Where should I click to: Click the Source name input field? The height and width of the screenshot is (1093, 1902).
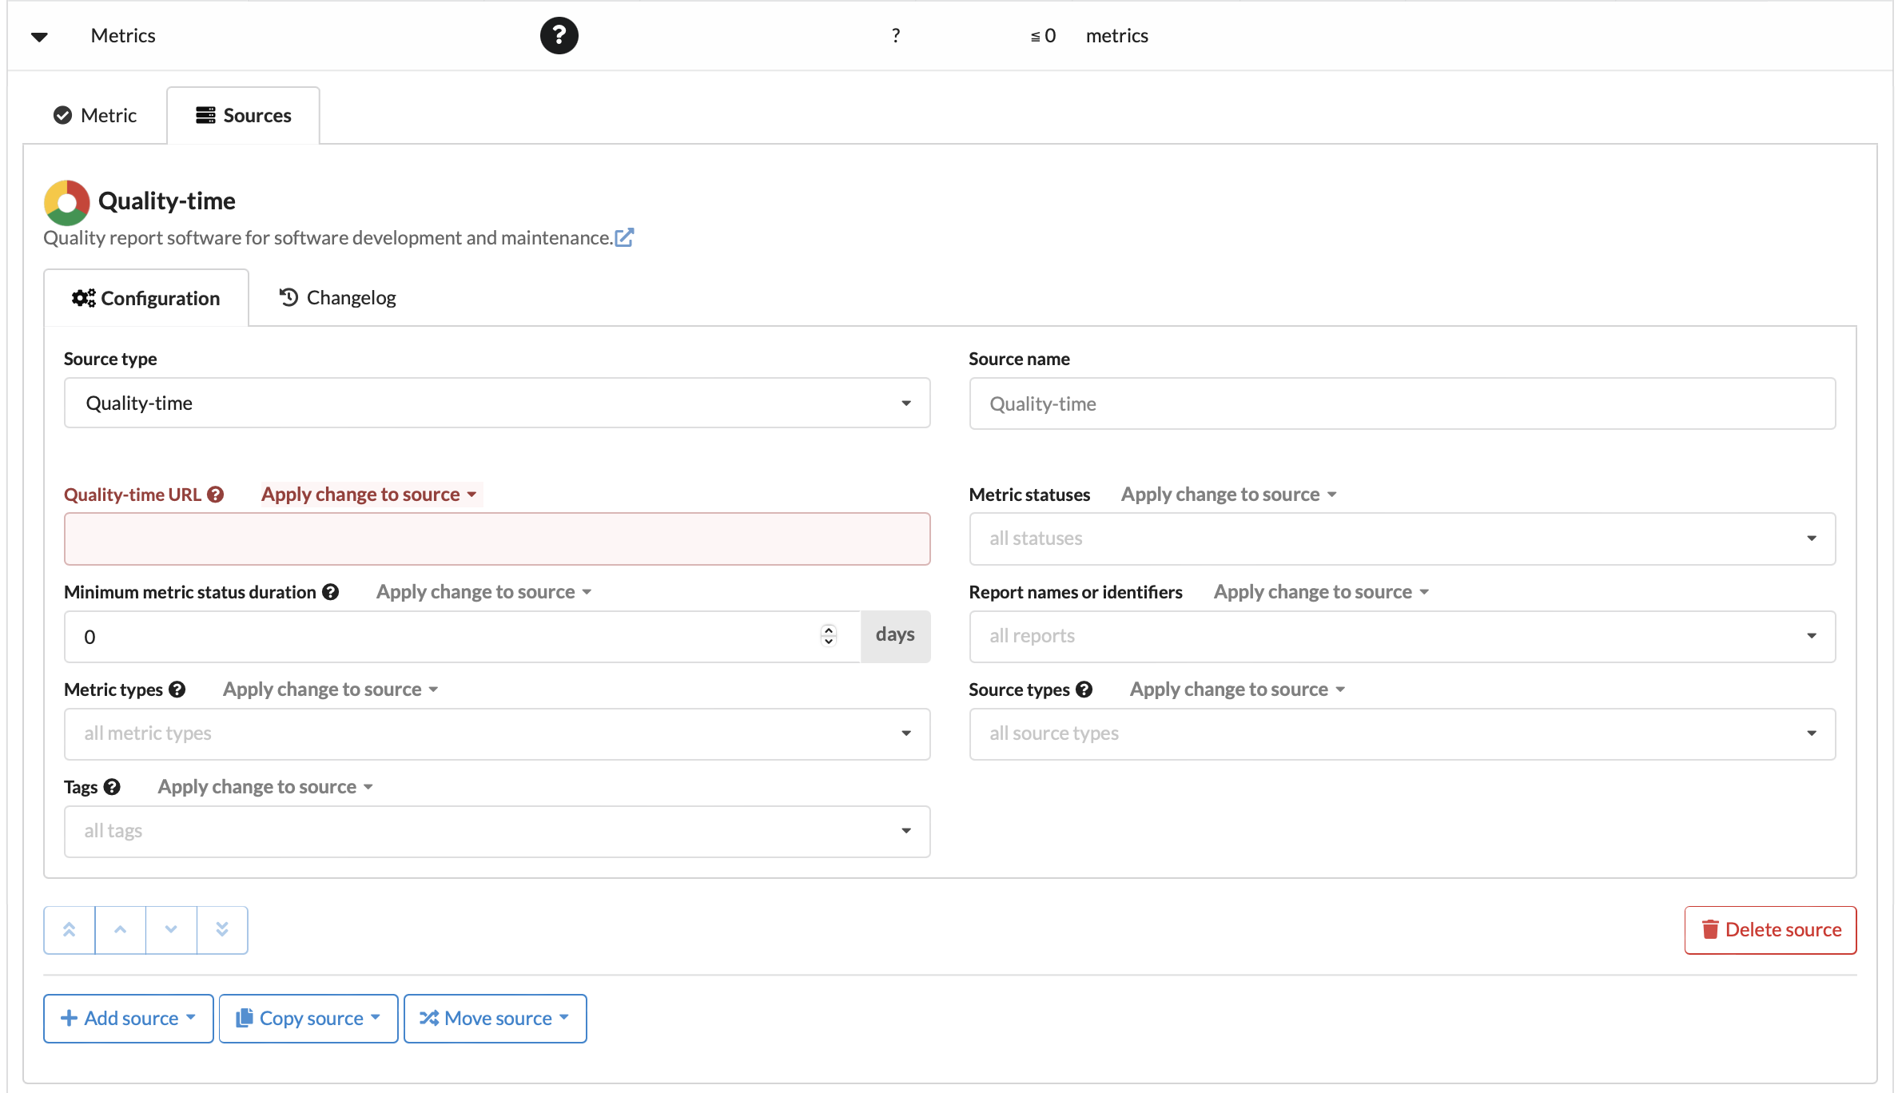point(1403,404)
